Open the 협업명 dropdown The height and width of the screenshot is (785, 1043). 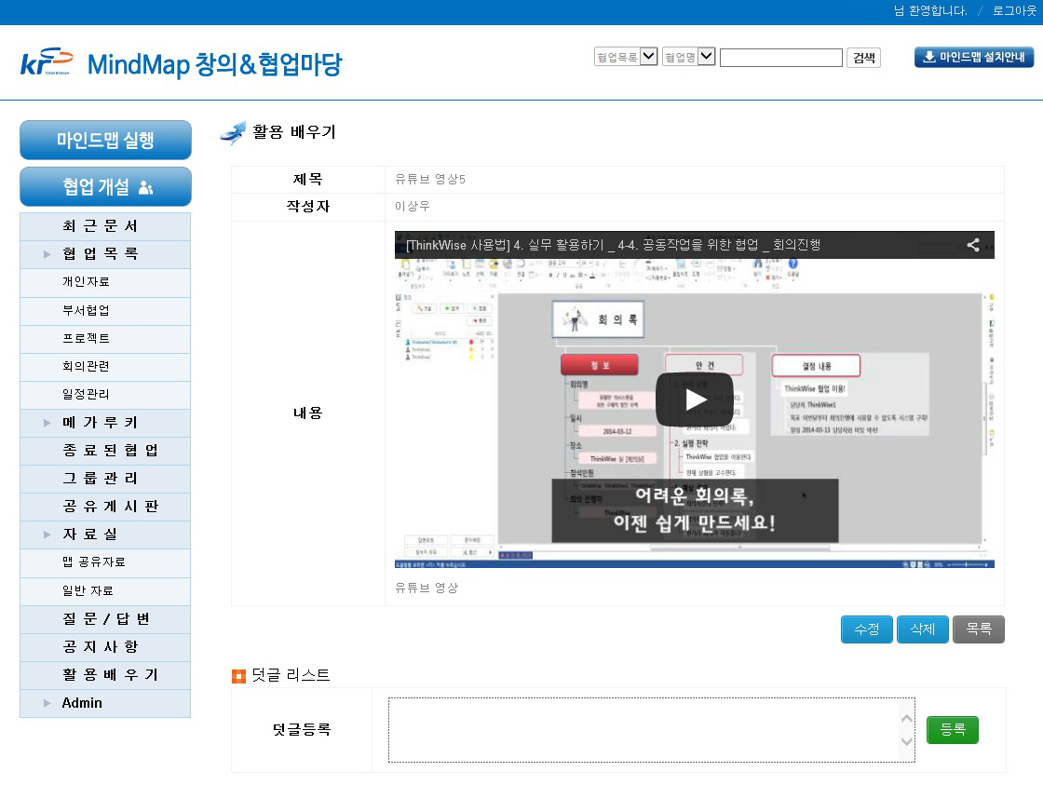point(688,57)
